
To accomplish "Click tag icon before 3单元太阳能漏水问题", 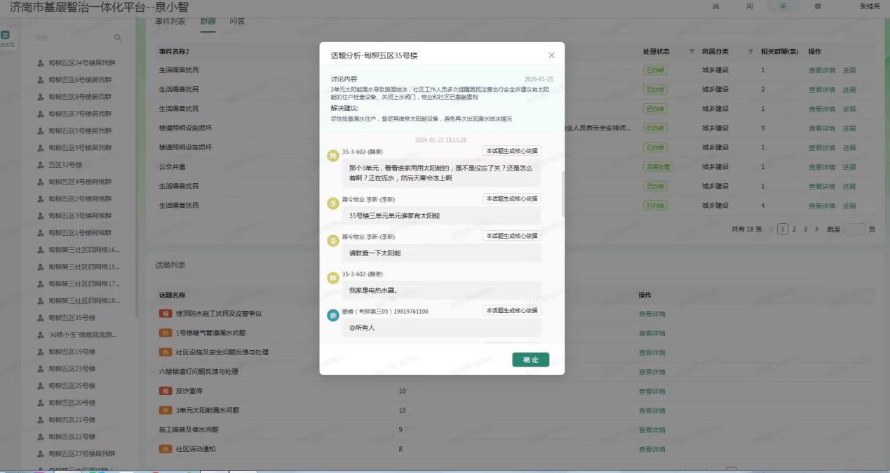I will [166, 411].
